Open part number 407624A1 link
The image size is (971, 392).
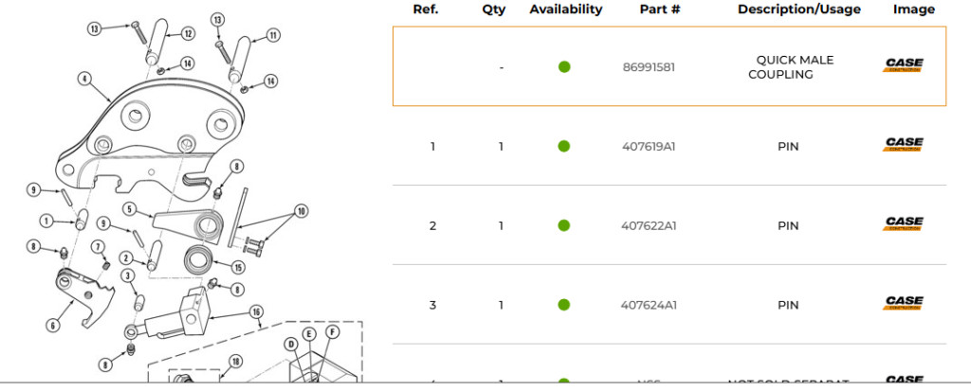click(649, 305)
